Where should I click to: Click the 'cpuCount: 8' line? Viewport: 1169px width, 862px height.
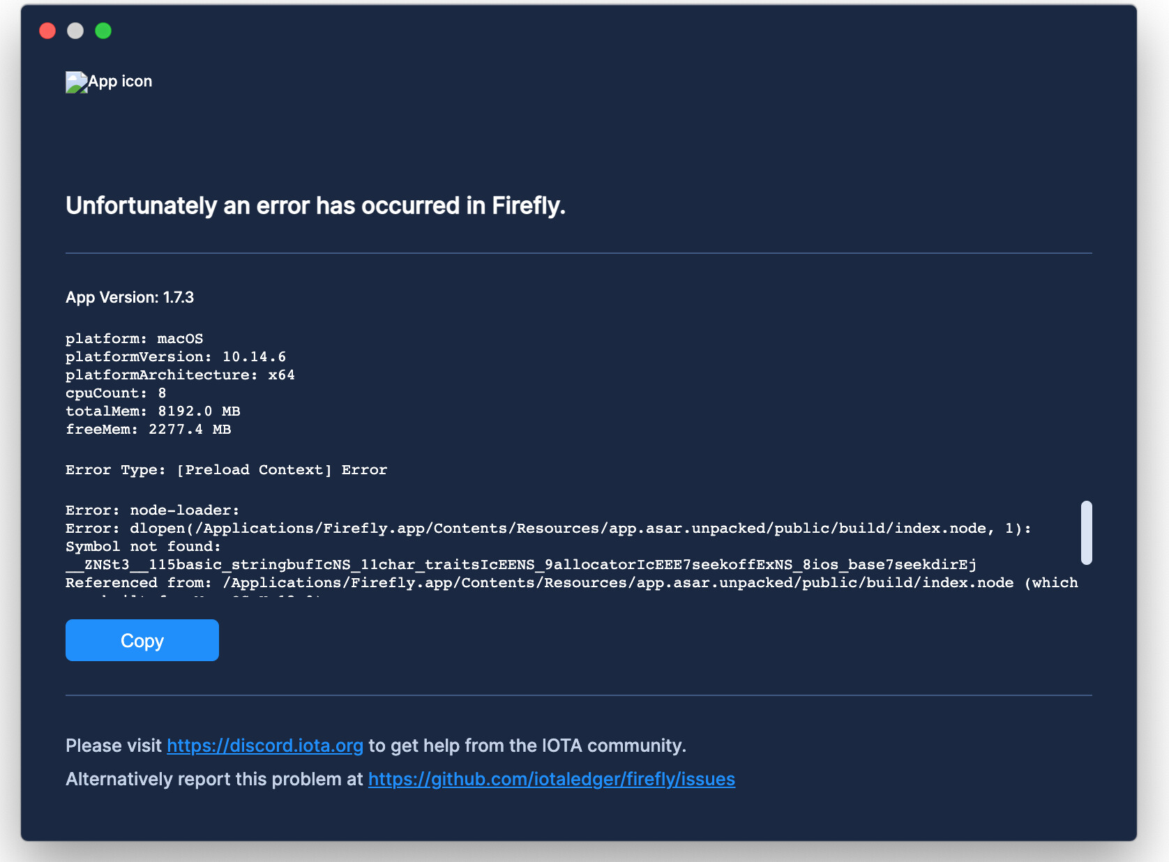(x=116, y=393)
